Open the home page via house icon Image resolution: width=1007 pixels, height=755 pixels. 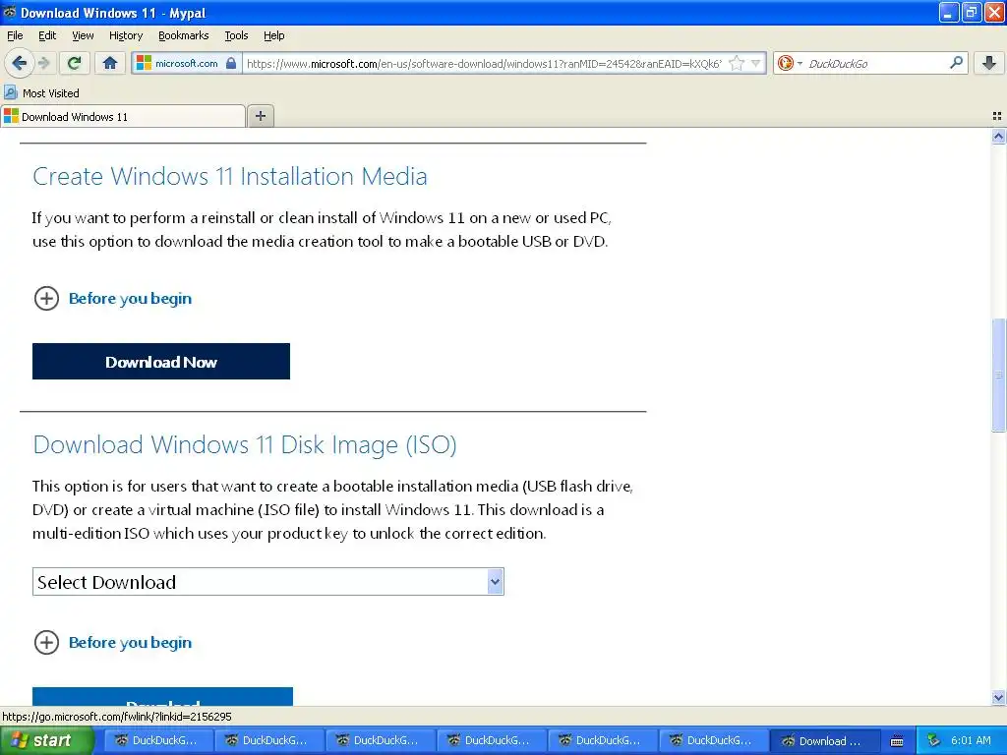[x=110, y=63]
